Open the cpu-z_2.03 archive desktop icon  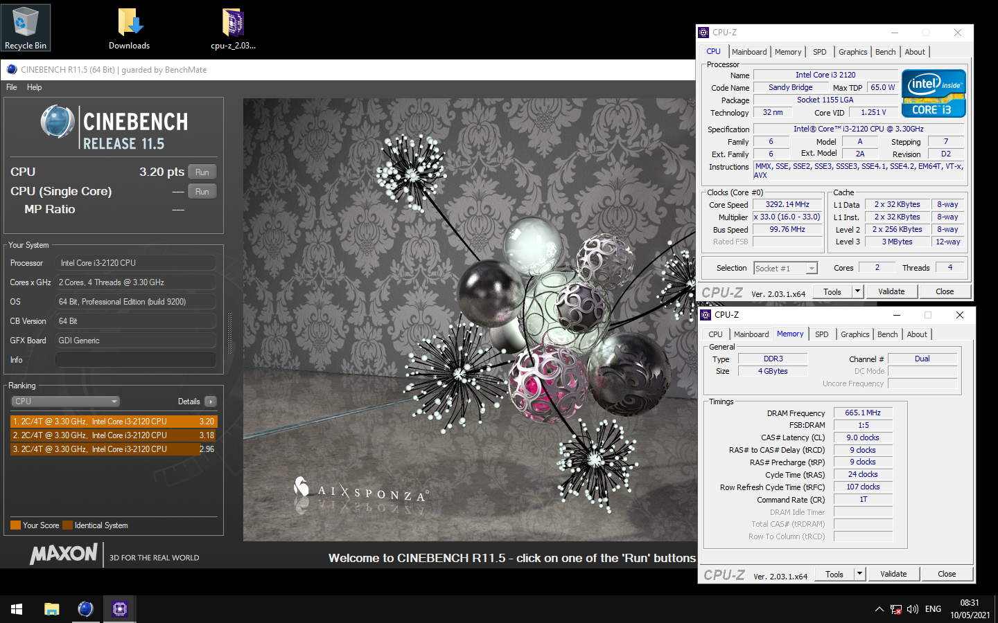tap(233, 29)
